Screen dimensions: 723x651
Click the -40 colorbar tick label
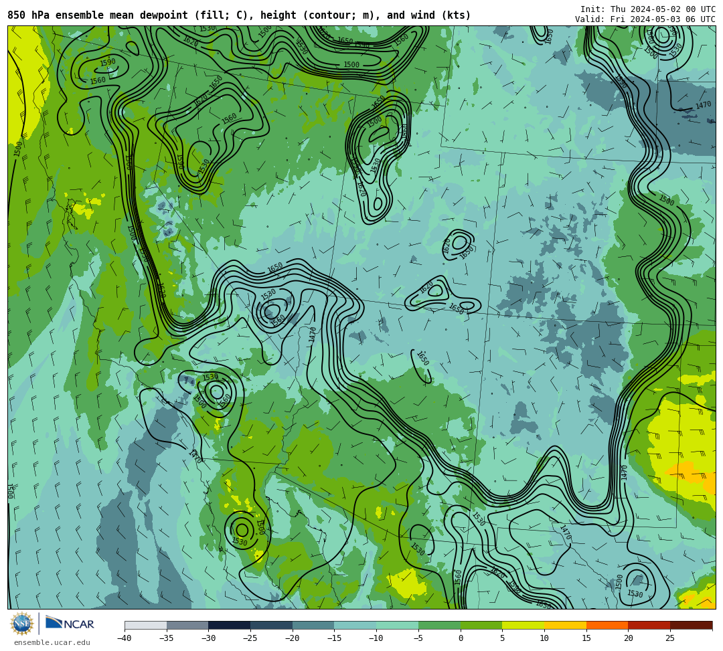coord(124,638)
